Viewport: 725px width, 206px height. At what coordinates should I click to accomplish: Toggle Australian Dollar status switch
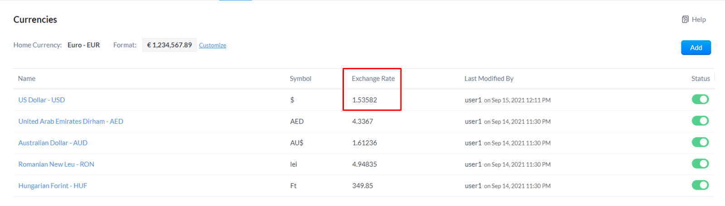700,142
